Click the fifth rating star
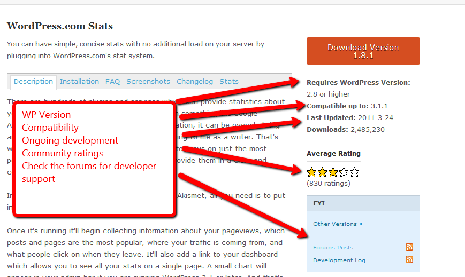 point(354,172)
